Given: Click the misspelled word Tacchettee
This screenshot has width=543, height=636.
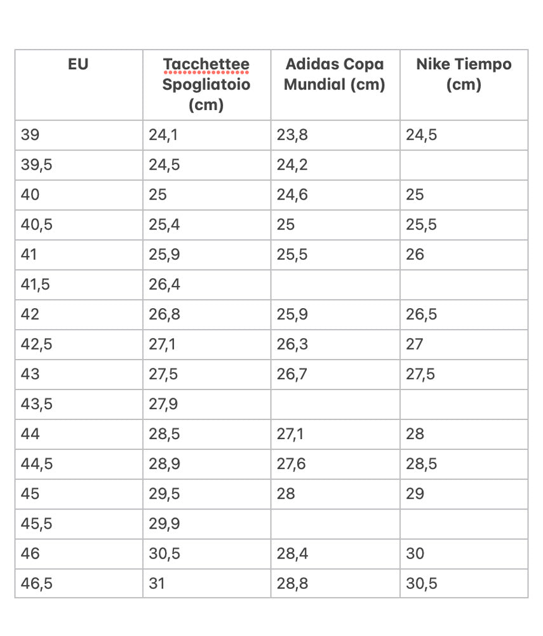Looking at the screenshot, I should 206,64.
